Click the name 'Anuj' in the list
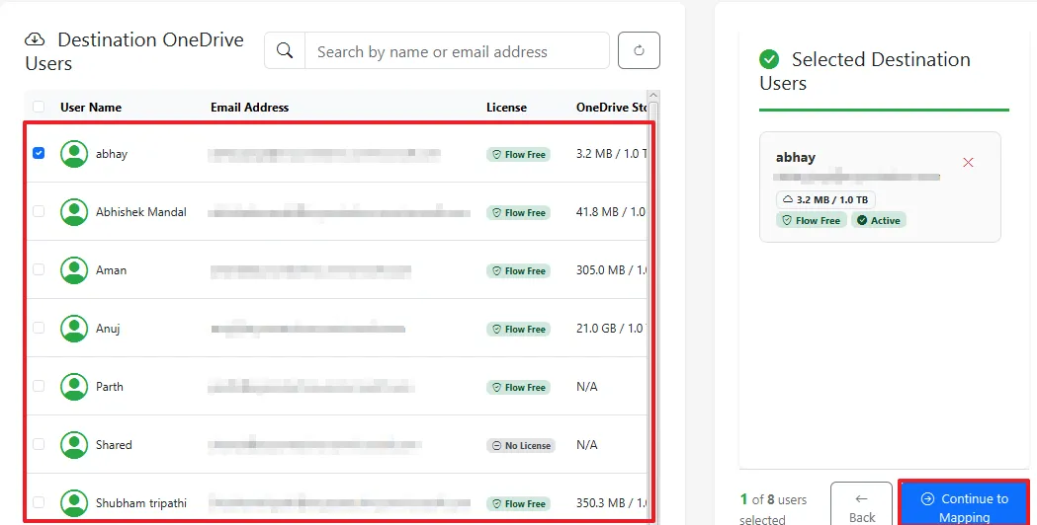The image size is (1037, 525). [x=108, y=329]
